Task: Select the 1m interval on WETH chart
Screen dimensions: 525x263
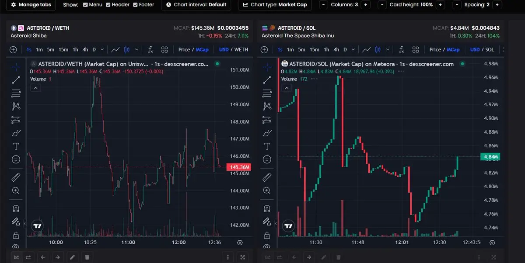Action: point(39,50)
